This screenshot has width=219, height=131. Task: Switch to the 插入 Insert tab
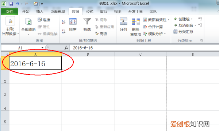click(x=40, y=11)
